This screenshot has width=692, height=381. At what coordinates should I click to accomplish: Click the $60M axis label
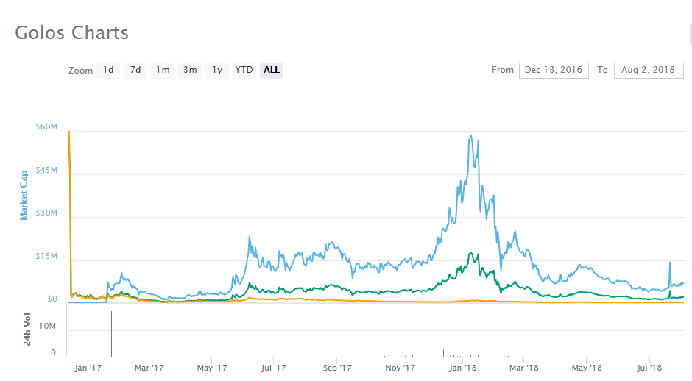point(46,127)
